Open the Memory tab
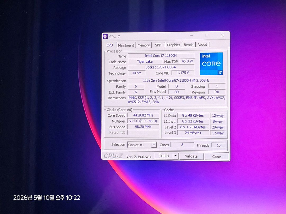The width and height of the screenshot is (286, 214). pos(144,45)
